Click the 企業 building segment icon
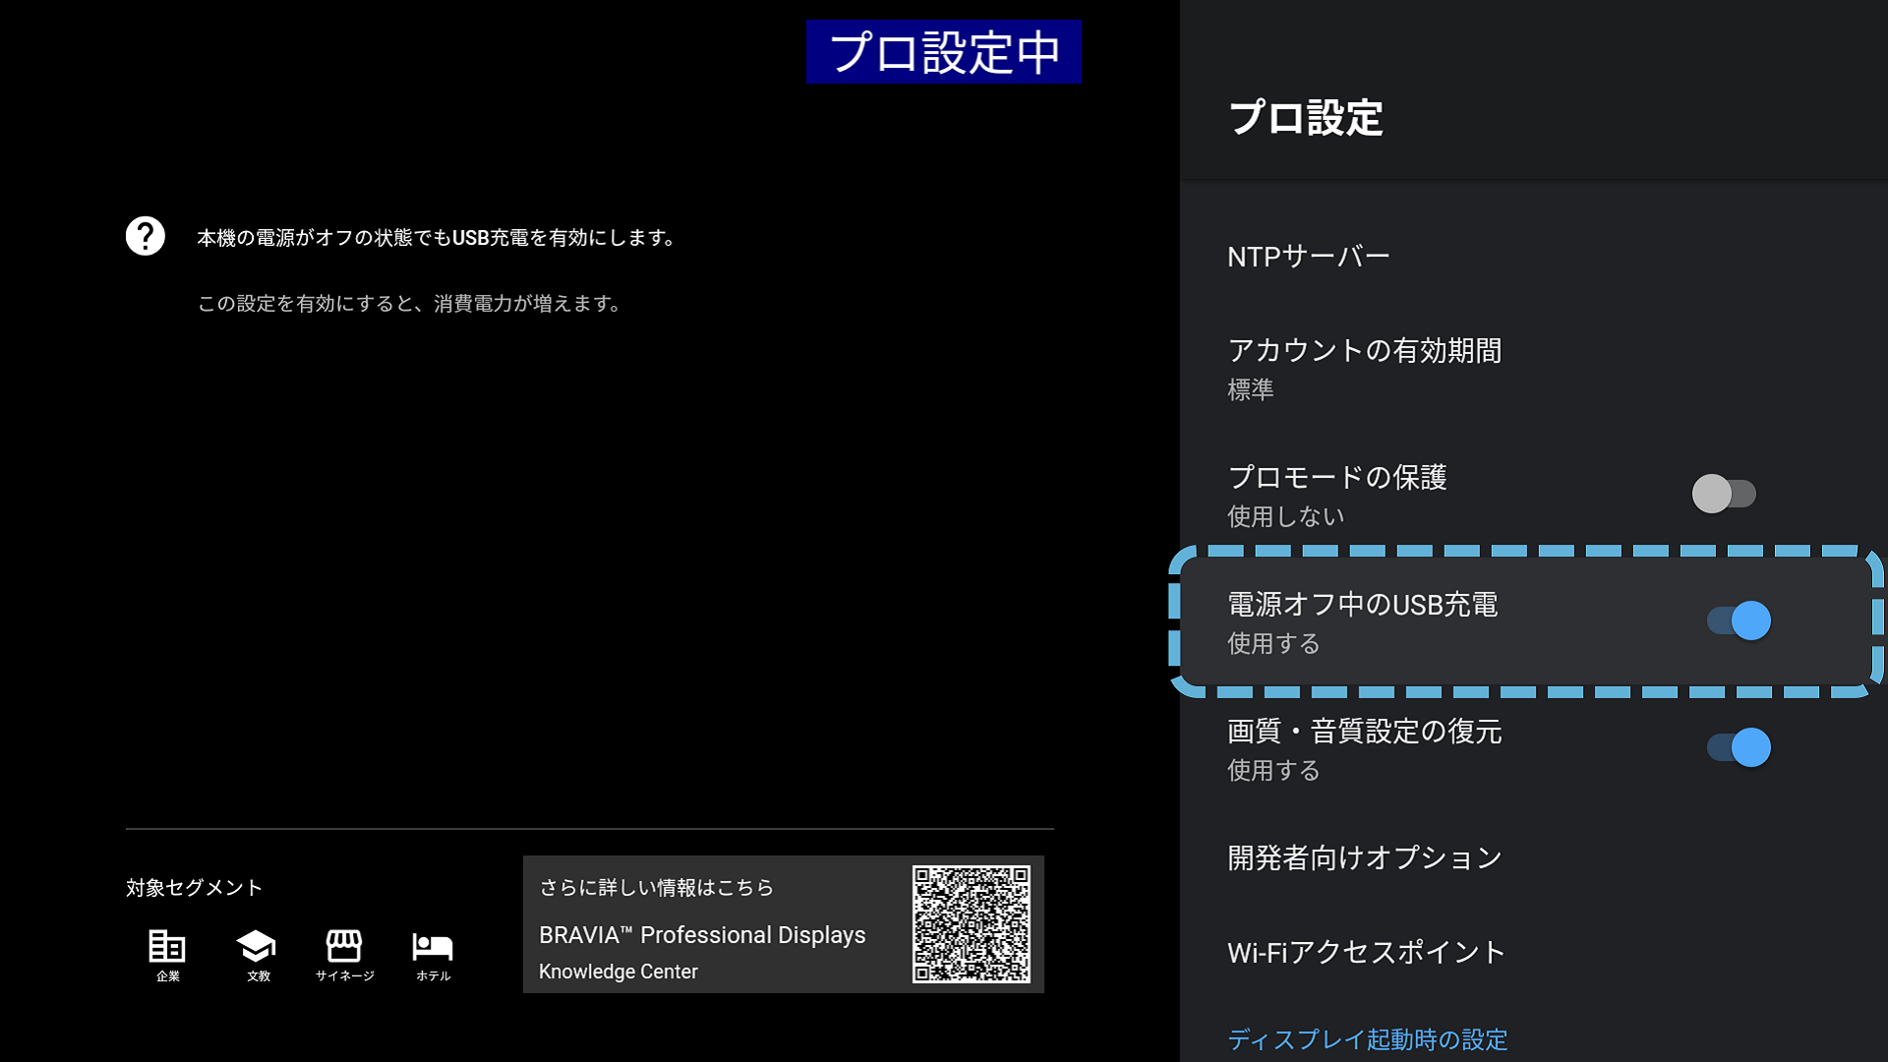 167,946
